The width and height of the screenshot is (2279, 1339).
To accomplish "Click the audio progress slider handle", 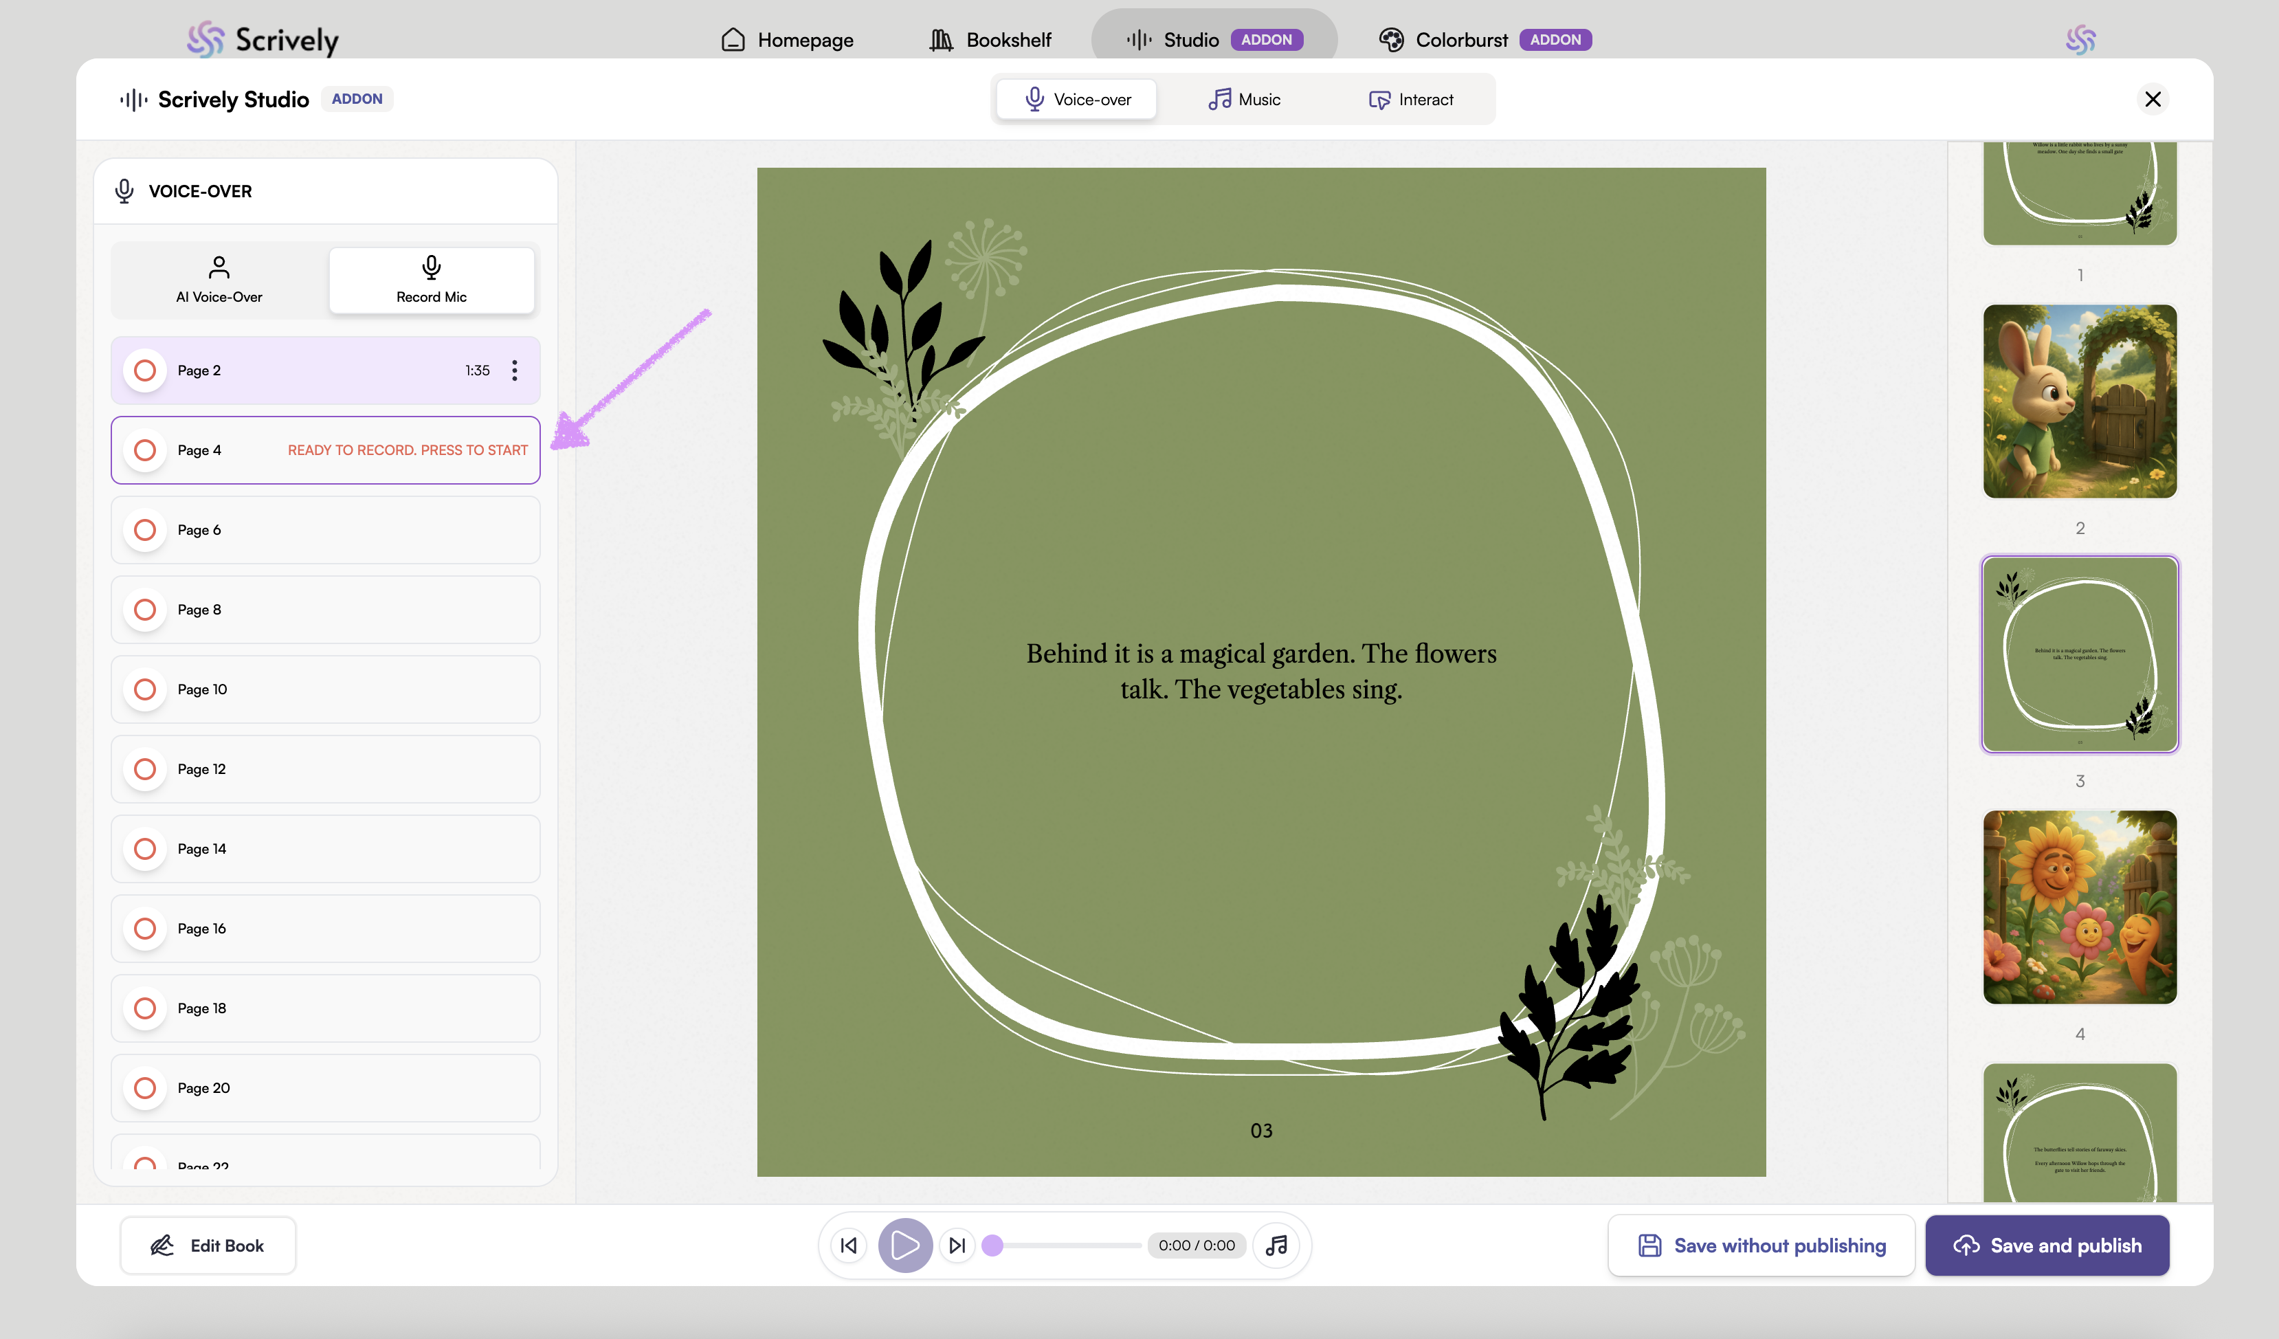I will (x=992, y=1245).
